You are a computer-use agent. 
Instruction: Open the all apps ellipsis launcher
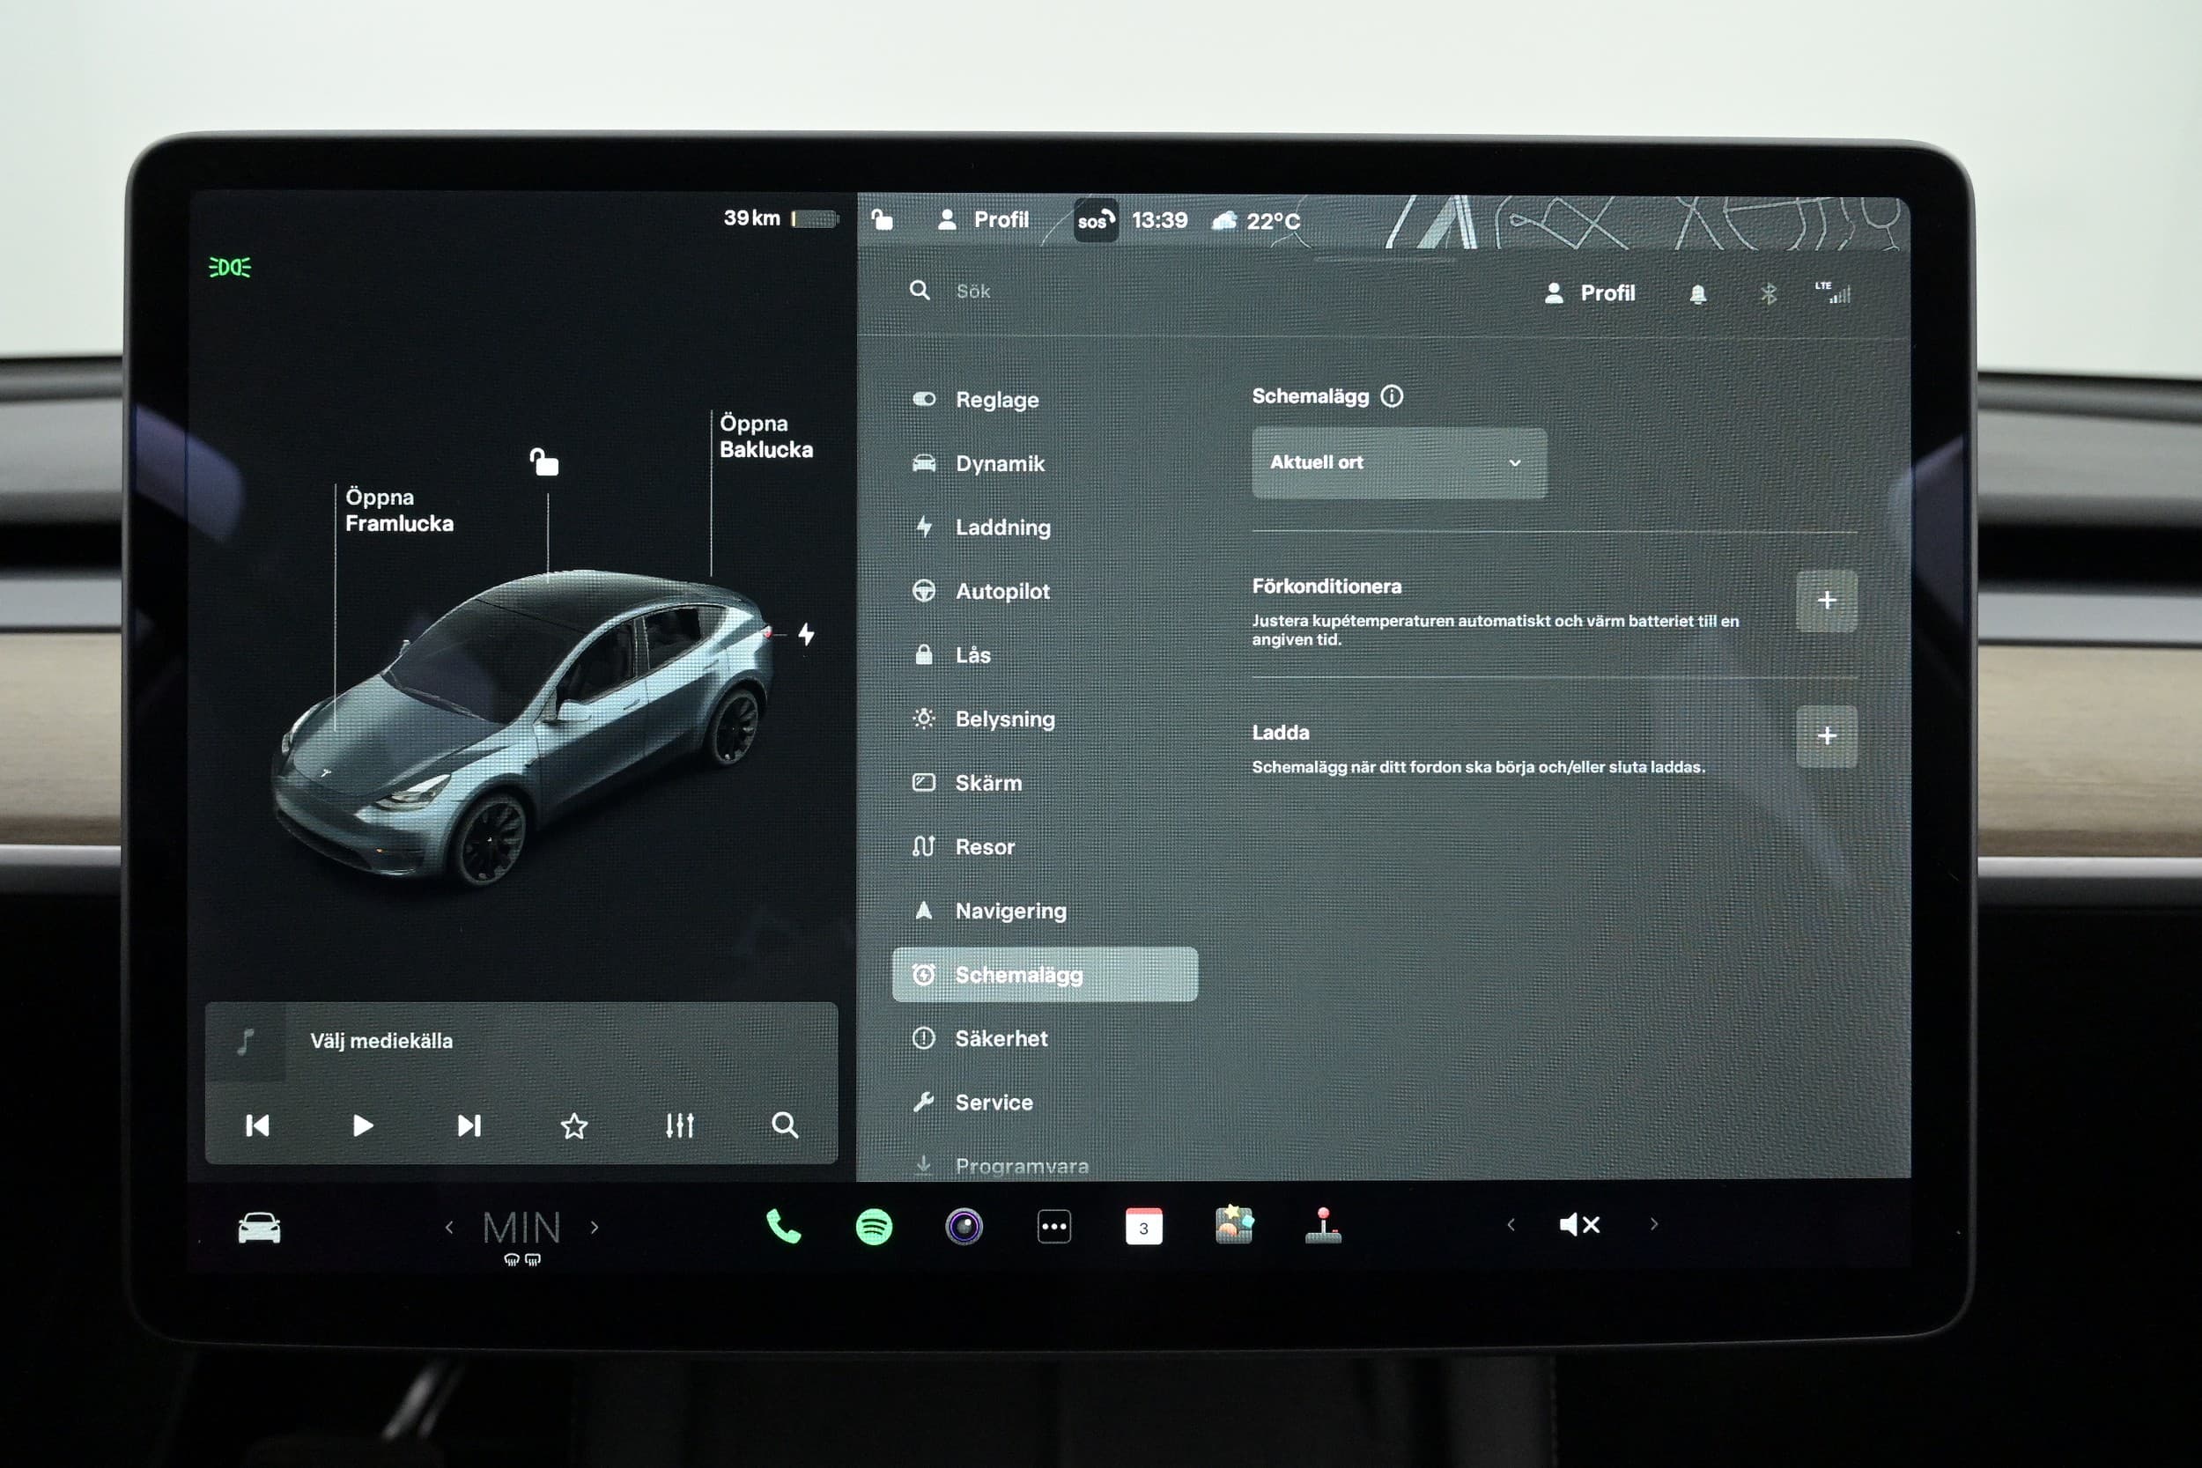1053,1227
